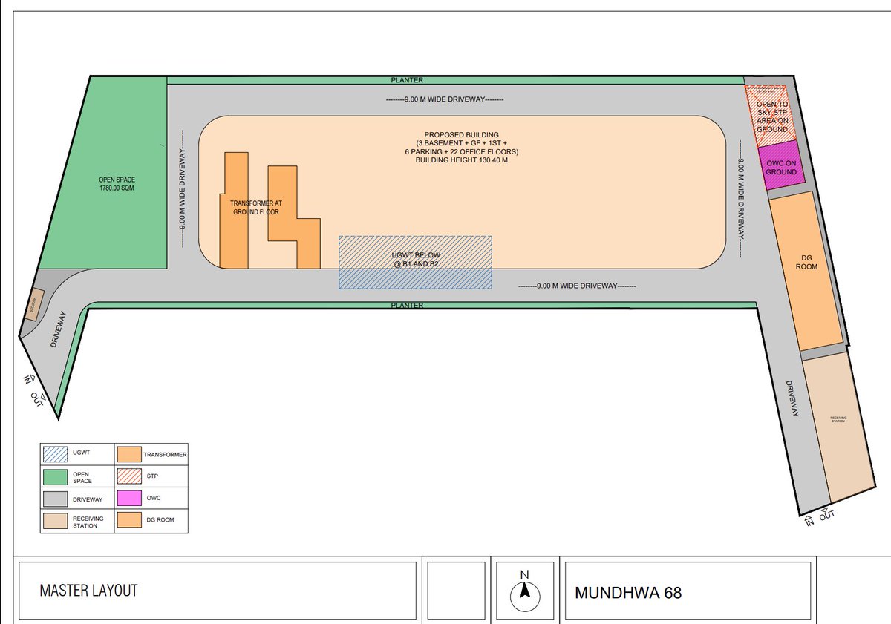The height and width of the screenshot is (624, 891).
Task: Click the red-hatched STP legend swatch
Action: (128, 476)
